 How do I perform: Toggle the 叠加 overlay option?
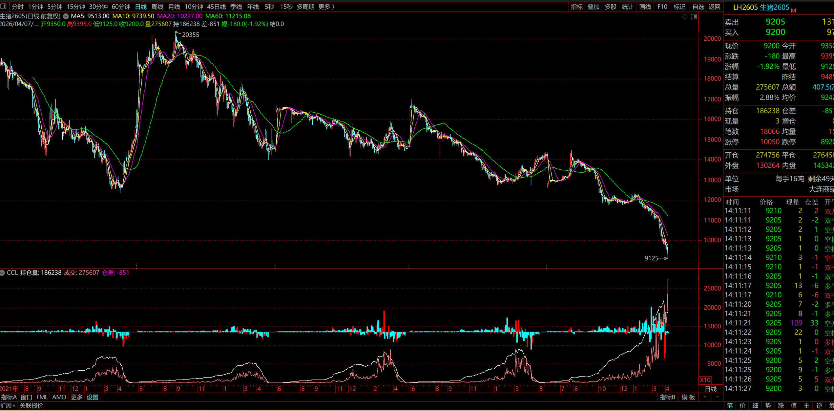[x=593, y=7]
